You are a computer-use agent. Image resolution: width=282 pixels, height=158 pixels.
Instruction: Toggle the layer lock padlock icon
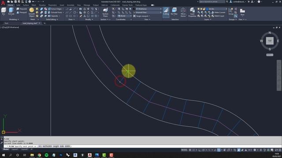pos(204,9)
